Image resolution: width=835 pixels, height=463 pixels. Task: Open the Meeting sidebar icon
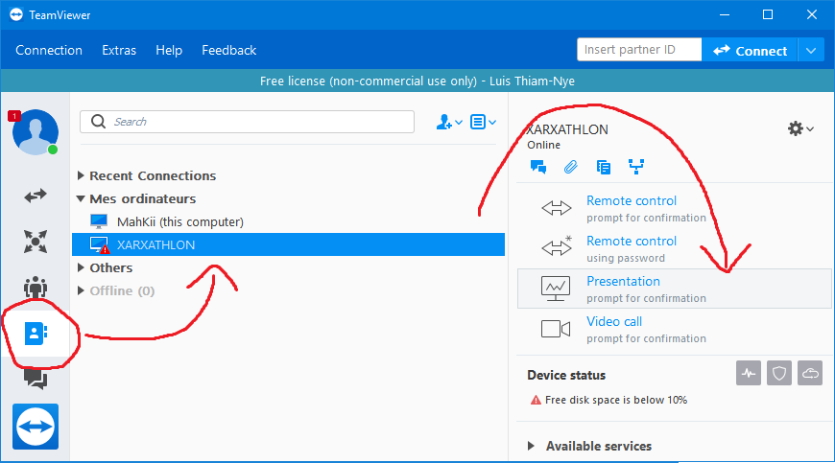click(36, 287)
